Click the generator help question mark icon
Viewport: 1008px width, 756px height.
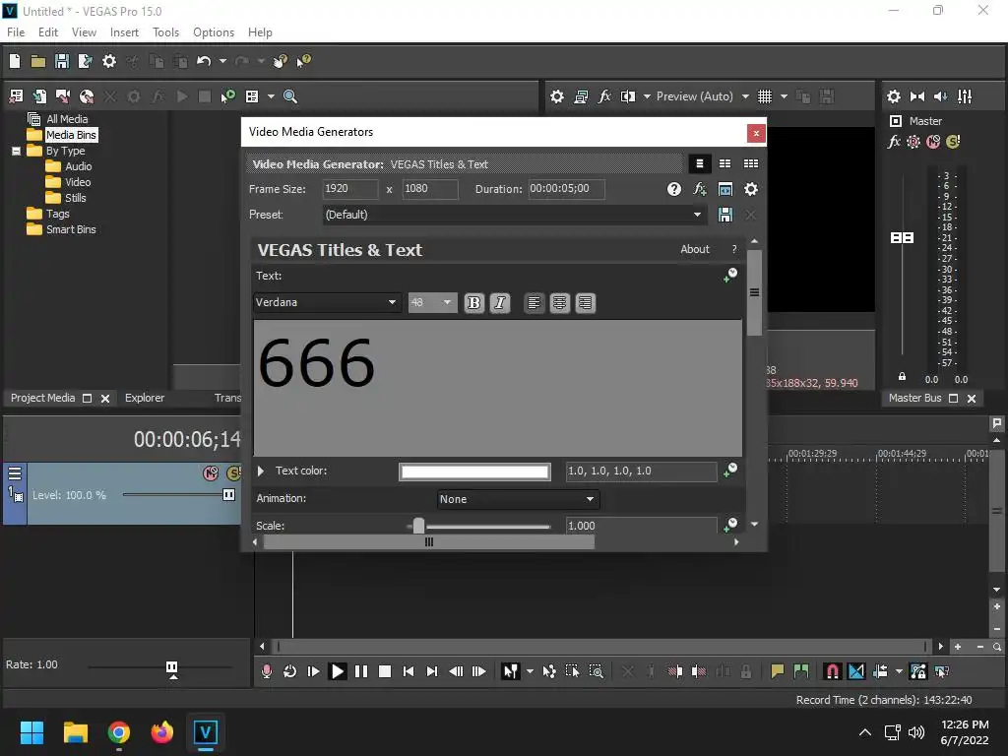click(673, 189)
